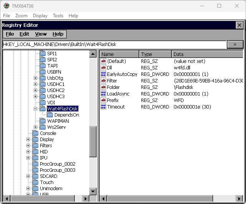Image resolution: width=246 pixels, height=204 pixels.
Task: Click the string icon beside Dll value
Action: click(103, 67)
